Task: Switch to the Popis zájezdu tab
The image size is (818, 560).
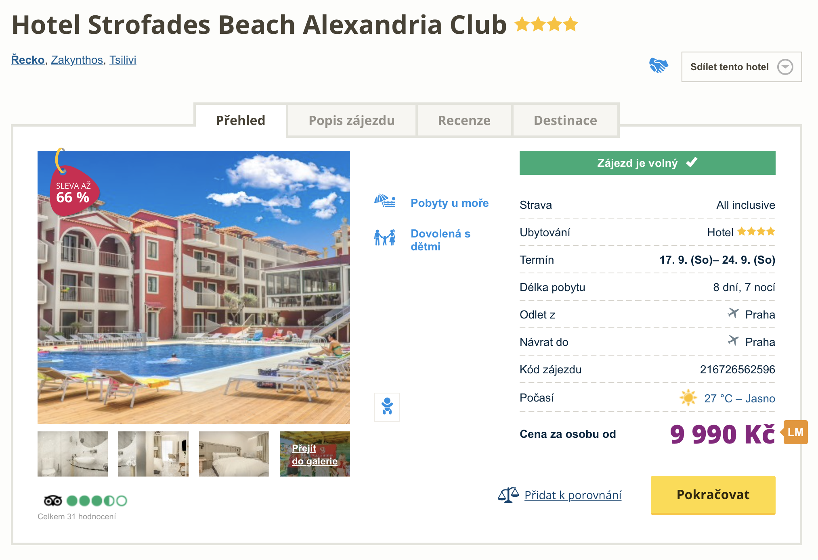Action: [351, 121]
